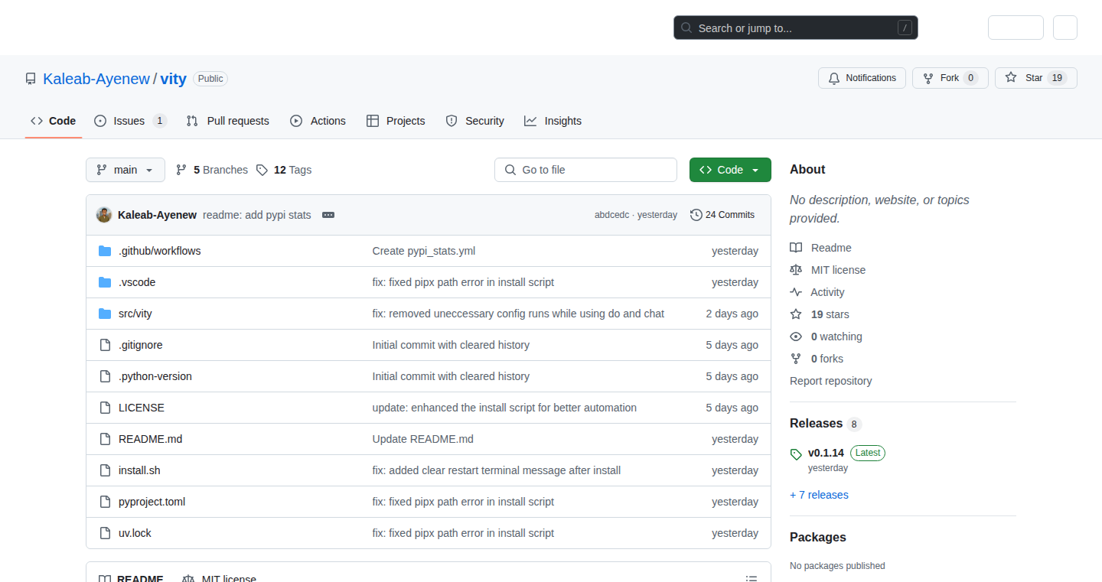Screen dimensions: 1102x582
Task: Open the .gitignore file
Action: tap(141, 345)
